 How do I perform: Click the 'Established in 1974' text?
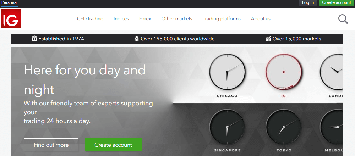pyautogui.click(x=61, y=39)
